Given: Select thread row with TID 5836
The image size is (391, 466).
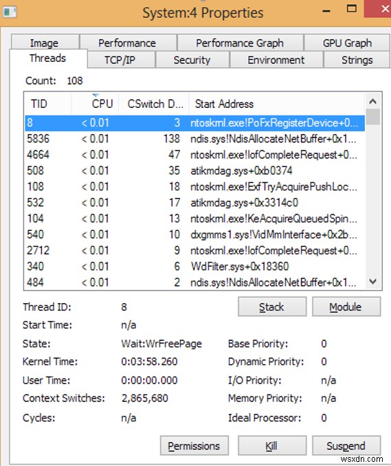Looking at the screenshot, I should (195, 139).
